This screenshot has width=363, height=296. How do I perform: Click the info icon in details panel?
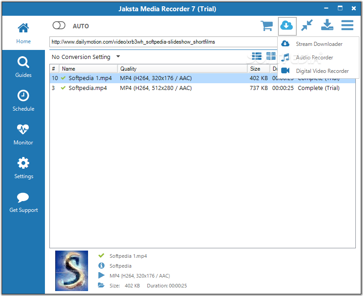pyautogui.click(x=101, y=265)
